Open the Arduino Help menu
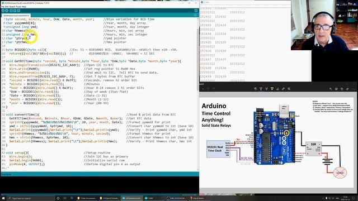 click(x=24, y=7)
